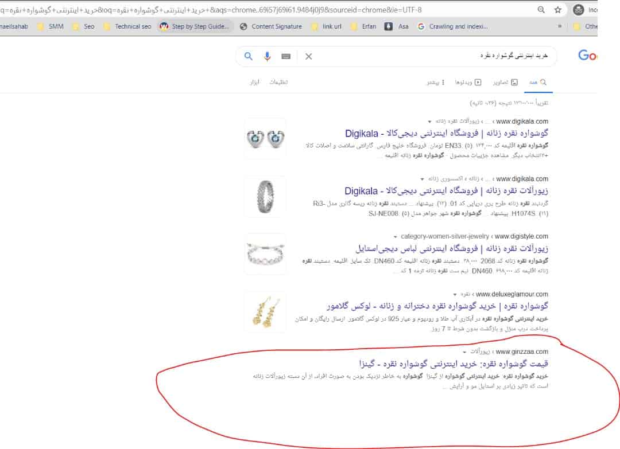Viewport: 620px width, 449px height.
Task: Open the deluxeglamour گوشواره نقره result title
Action: point(437,306)
